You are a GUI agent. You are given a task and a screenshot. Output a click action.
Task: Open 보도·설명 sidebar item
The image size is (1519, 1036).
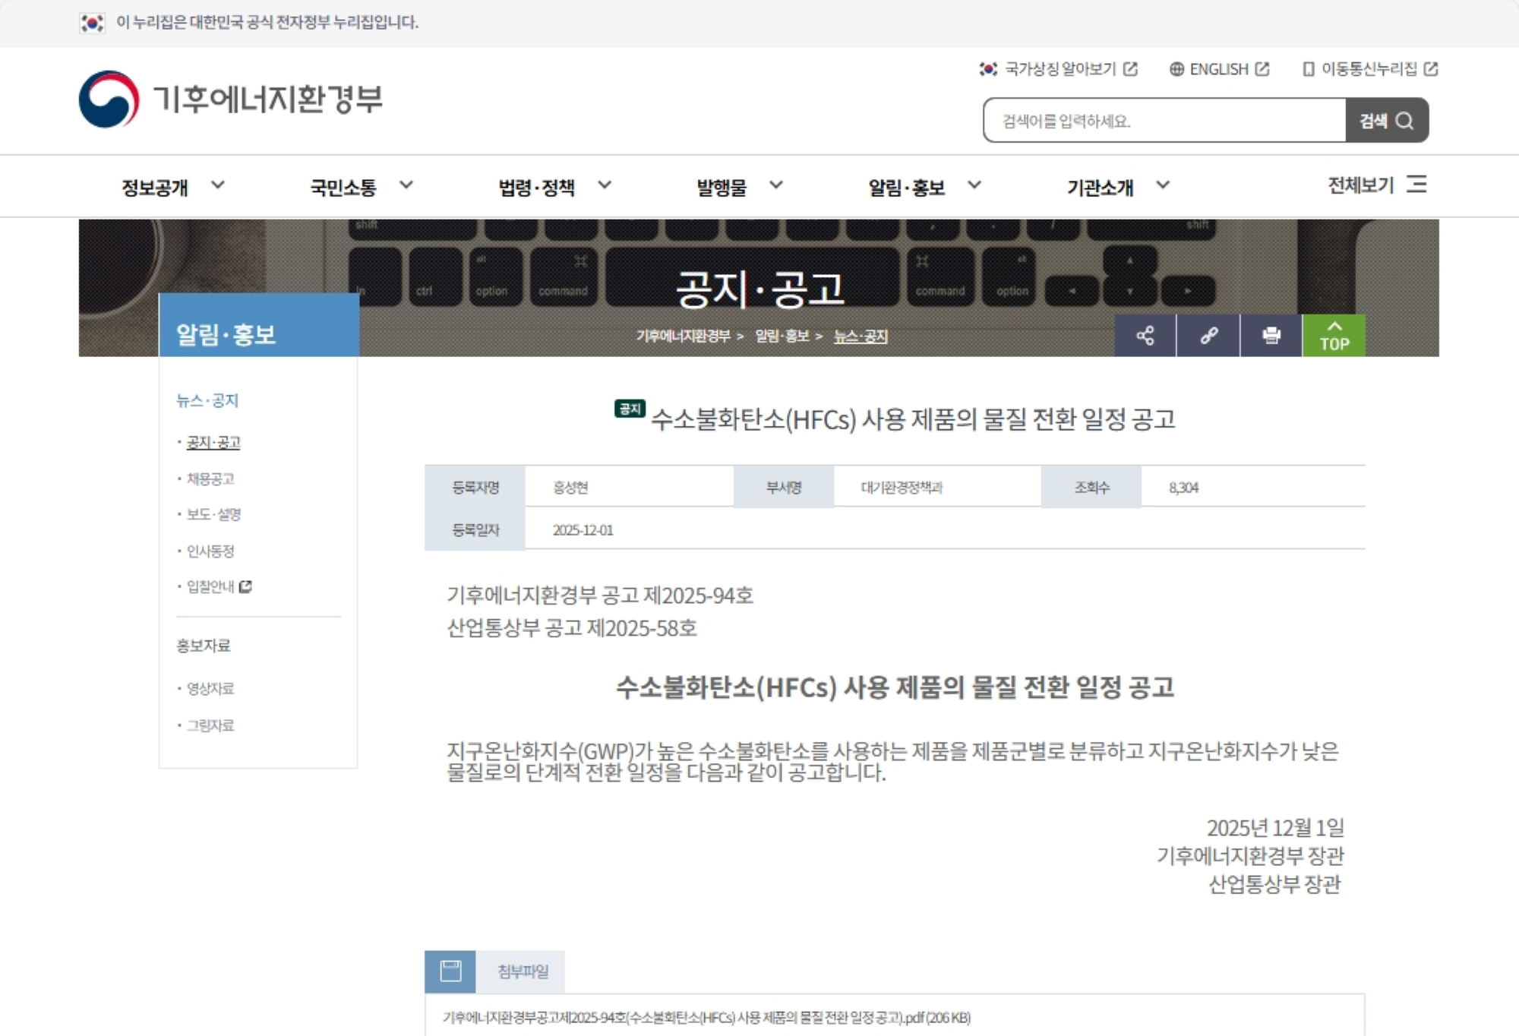pyautogui.click(x=213, y=514)
